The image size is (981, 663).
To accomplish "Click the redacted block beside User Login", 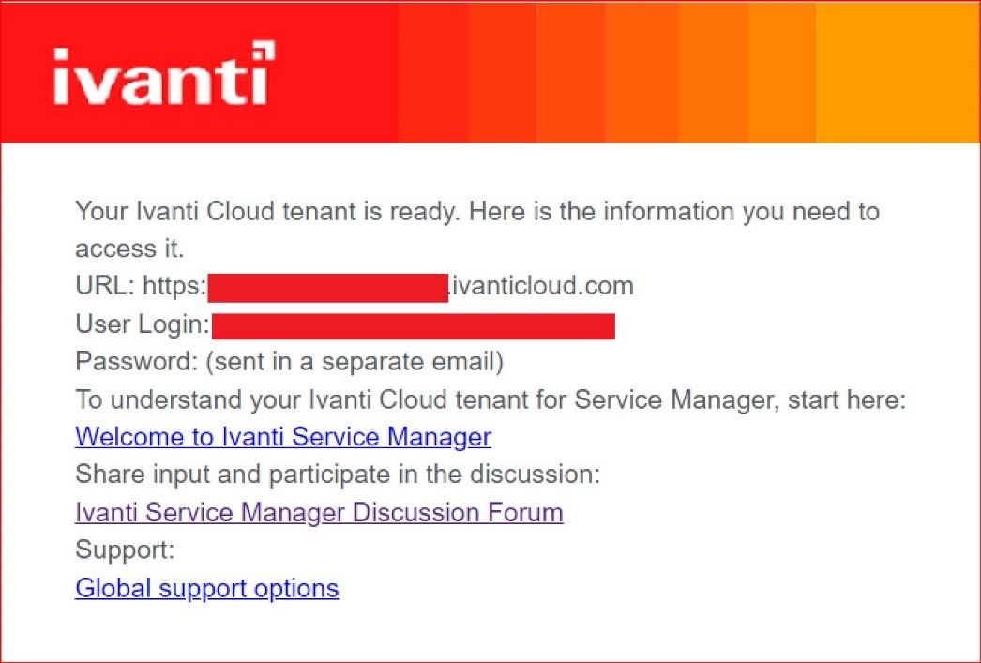I will pos(413,325).
